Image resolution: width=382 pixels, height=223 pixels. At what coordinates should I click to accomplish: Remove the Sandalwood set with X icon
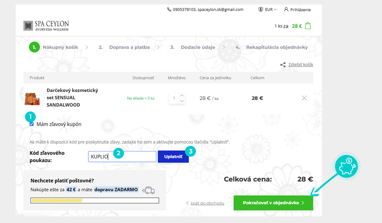click(304, 98)
